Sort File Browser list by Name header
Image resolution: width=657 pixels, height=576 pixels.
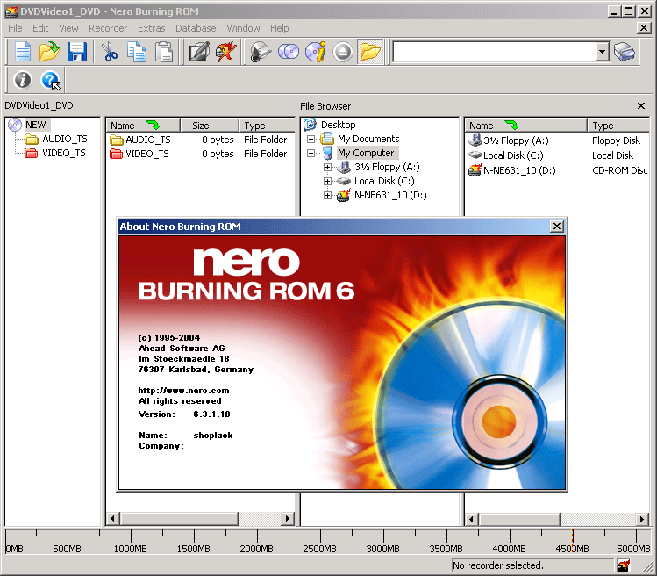tap(525, 126)
